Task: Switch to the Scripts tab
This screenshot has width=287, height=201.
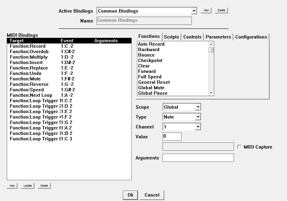Action: (x=171, y=37)
